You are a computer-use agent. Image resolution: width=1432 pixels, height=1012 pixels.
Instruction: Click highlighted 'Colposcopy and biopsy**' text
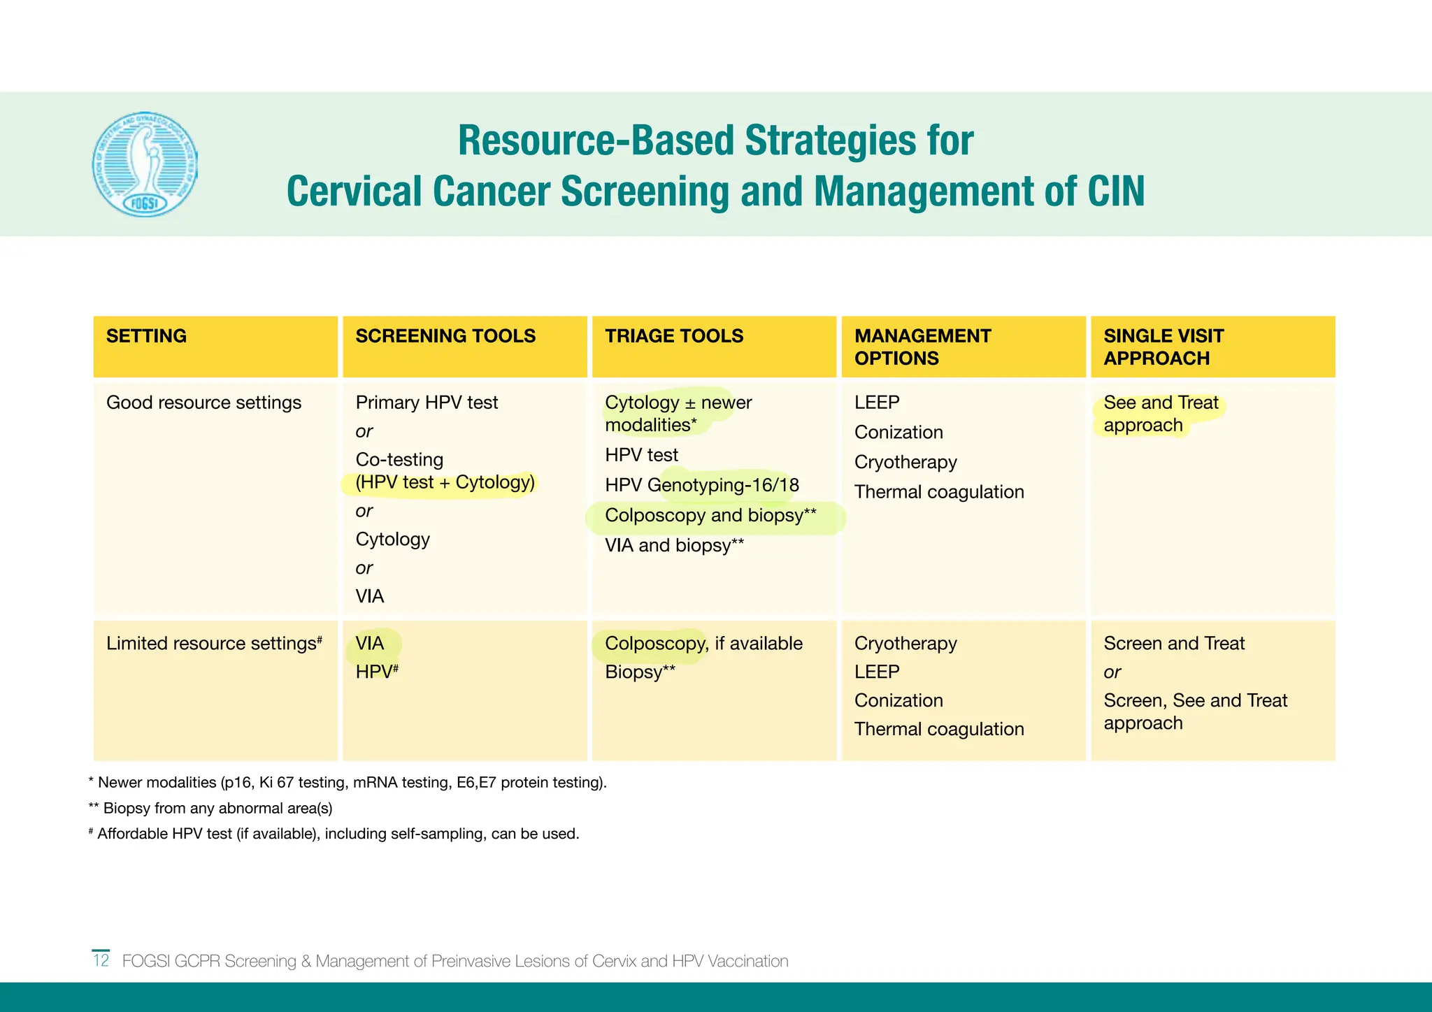pos(710,516)
